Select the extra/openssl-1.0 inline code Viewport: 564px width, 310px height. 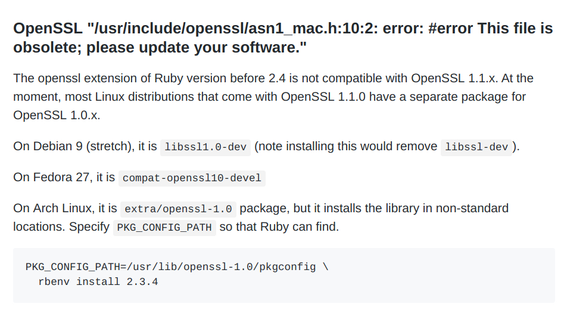tap(179, 209)
